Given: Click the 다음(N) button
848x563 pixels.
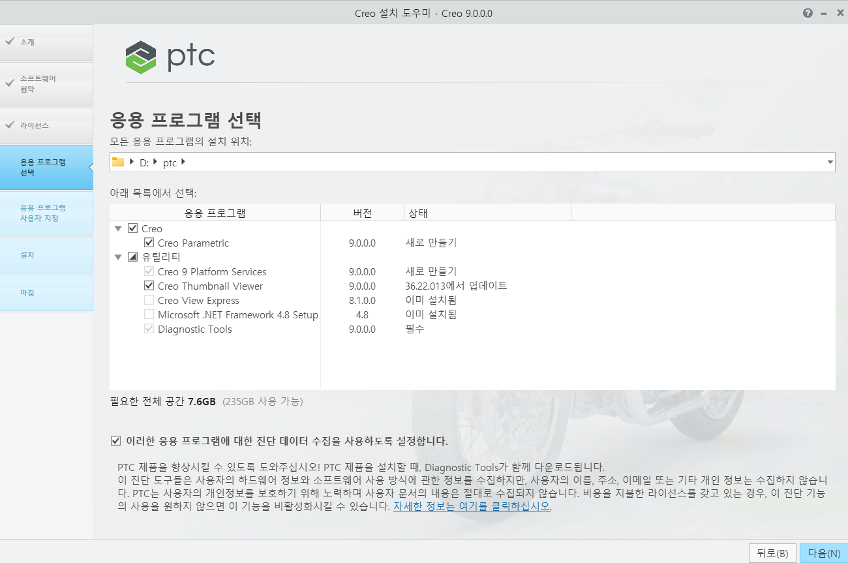Looking at the screenshot, I should coord(824,553).
